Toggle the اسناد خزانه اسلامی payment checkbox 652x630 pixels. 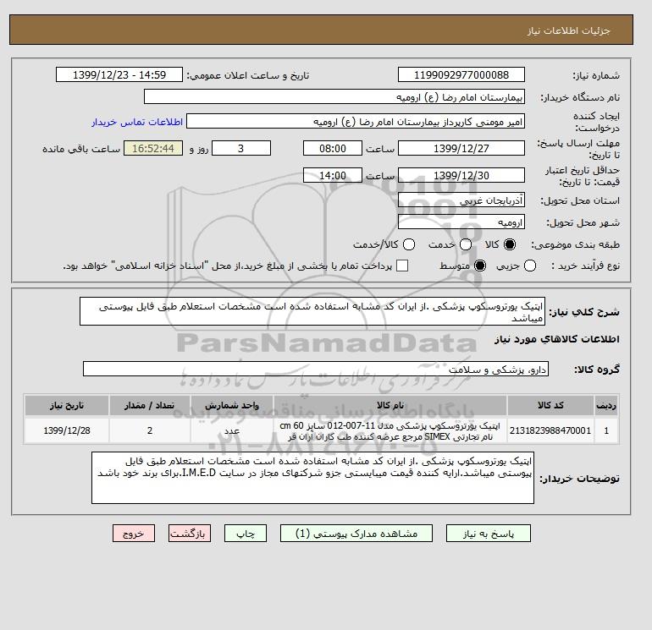pos(402,266)
